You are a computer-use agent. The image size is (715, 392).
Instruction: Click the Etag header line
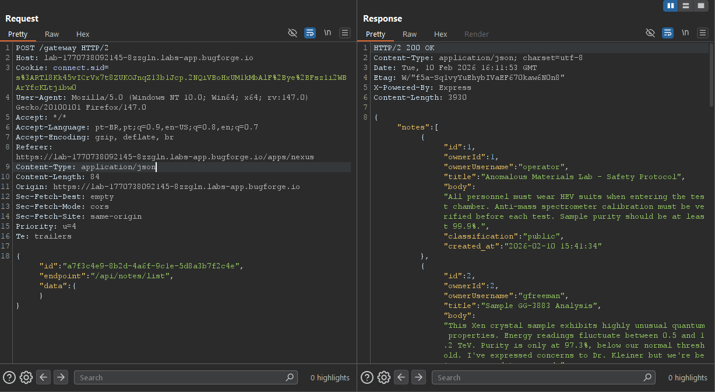click(469, 78)
